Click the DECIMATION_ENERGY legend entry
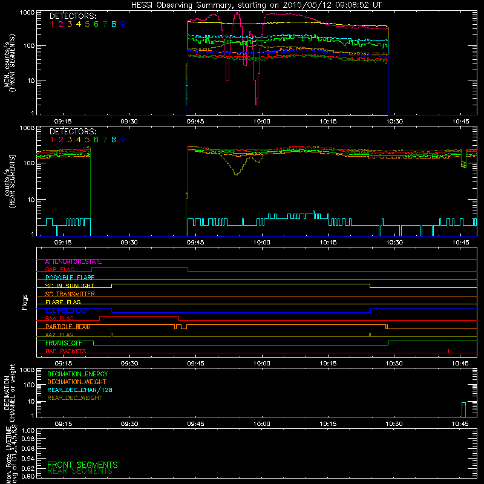Viewport: 484px width, 484px height. [77, 374]
